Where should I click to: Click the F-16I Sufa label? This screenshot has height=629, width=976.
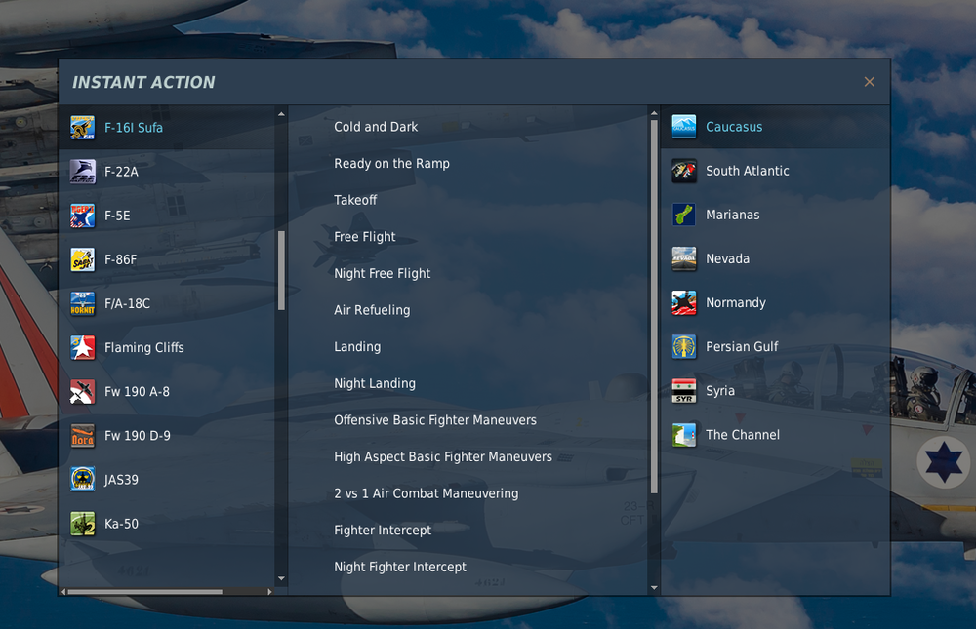pos(133,128)
